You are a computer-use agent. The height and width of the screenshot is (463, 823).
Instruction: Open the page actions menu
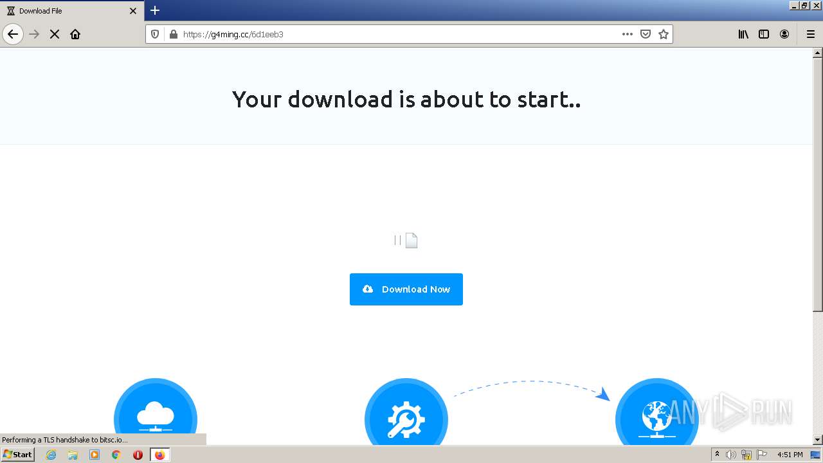pos(628,34)
